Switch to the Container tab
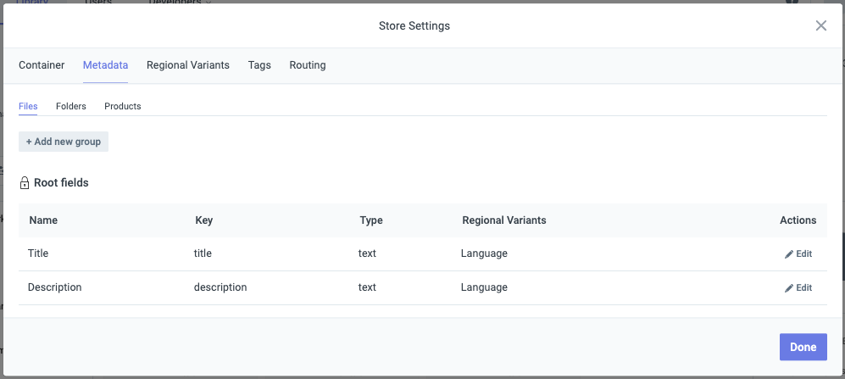The image size is (845, 379). [x=42, y=65]
